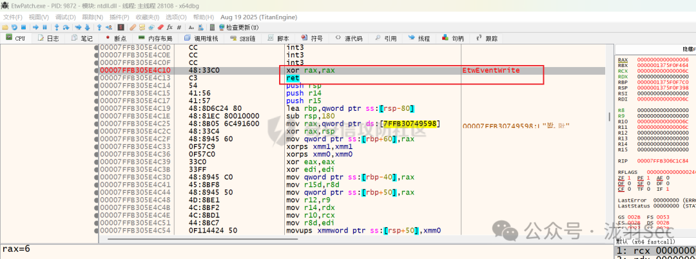Click the String search A icon
The height and width of the screenshot is (259, 696).
coord(191,28)
